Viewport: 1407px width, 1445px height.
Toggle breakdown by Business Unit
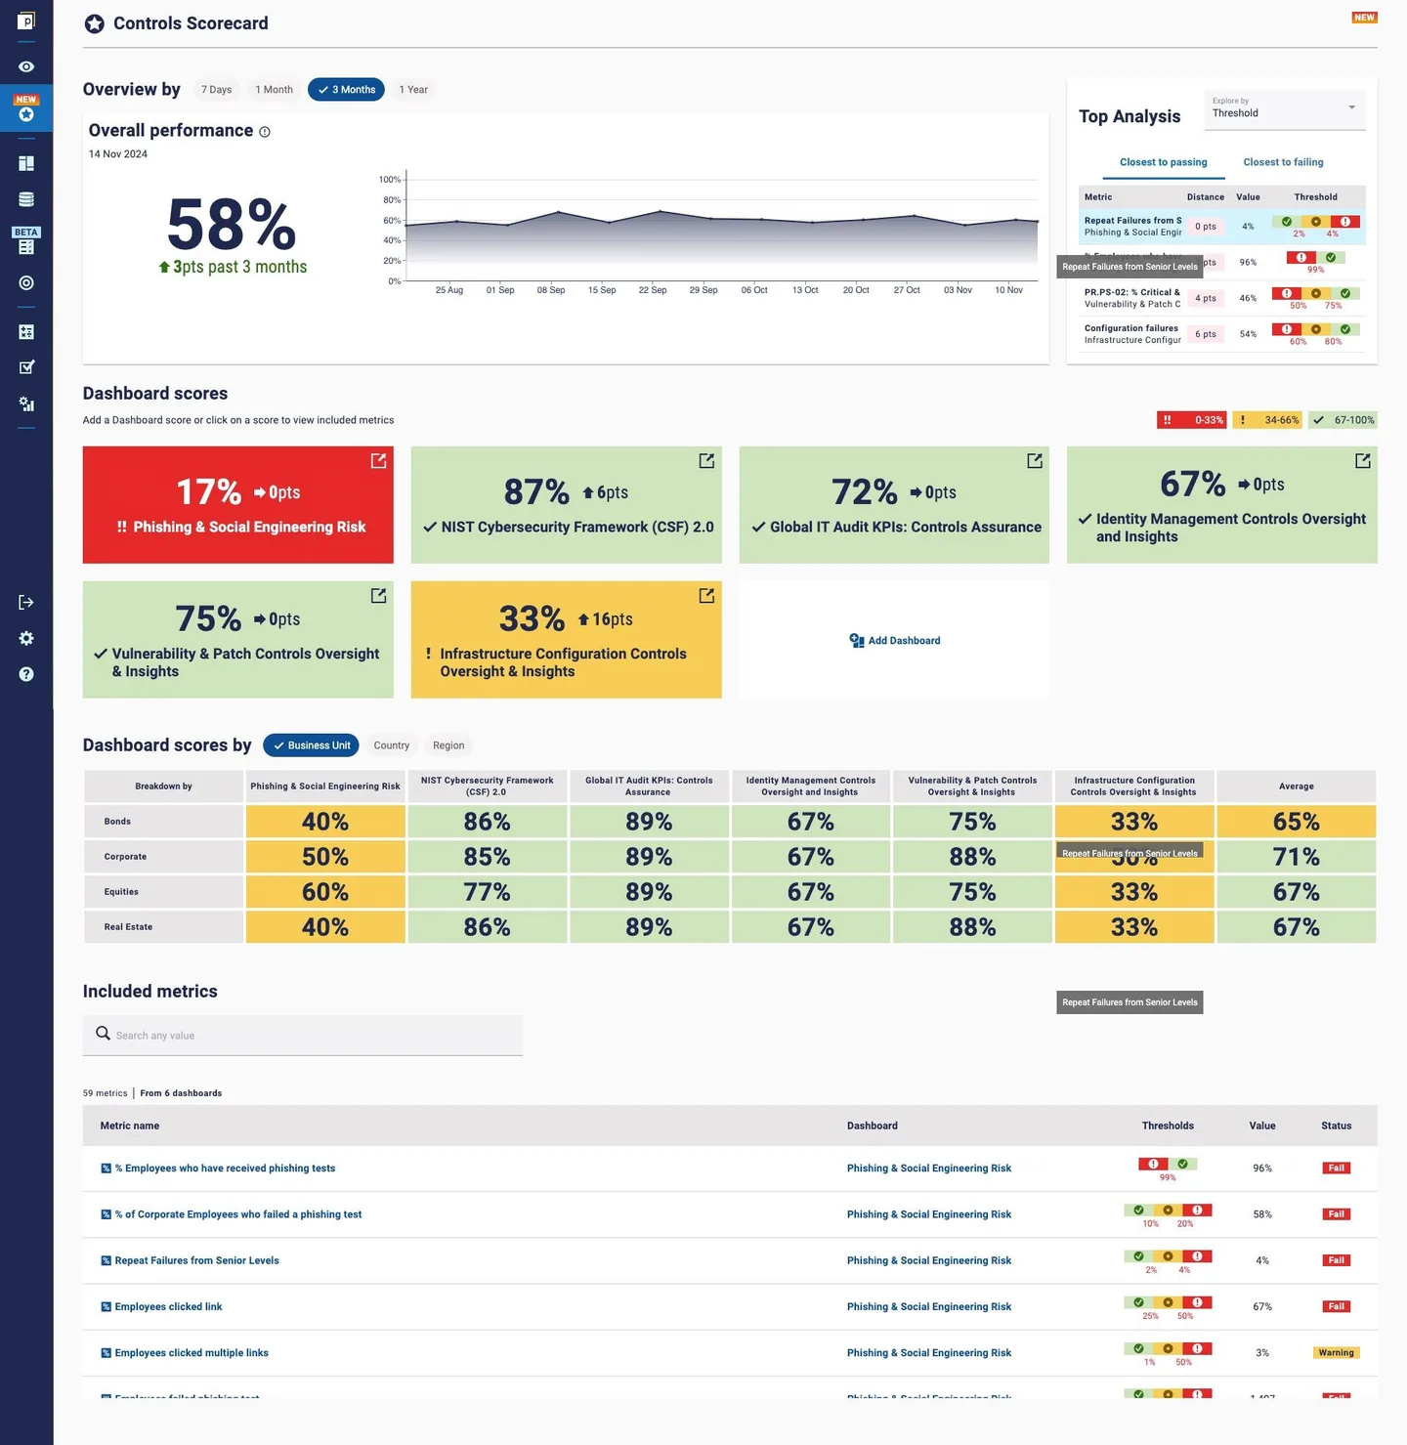click(311, 745)
